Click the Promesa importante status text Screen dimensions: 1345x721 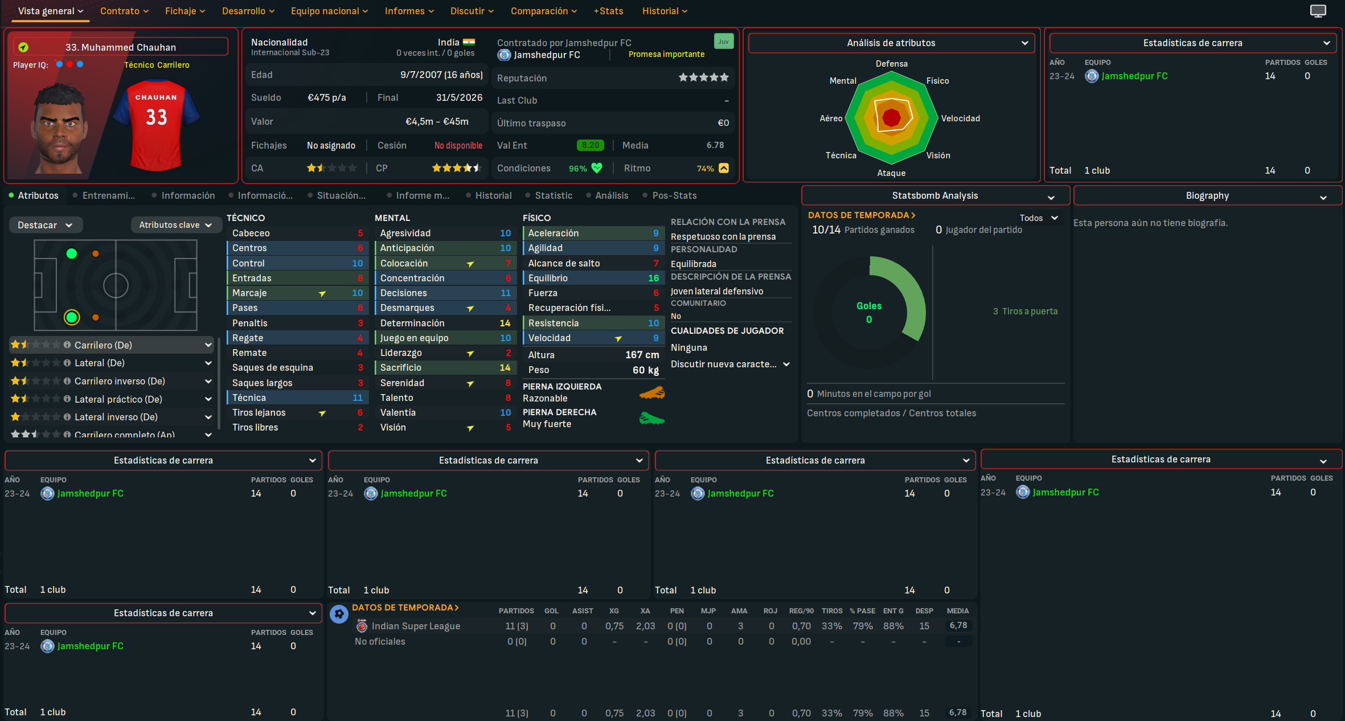tap(666, 54)
